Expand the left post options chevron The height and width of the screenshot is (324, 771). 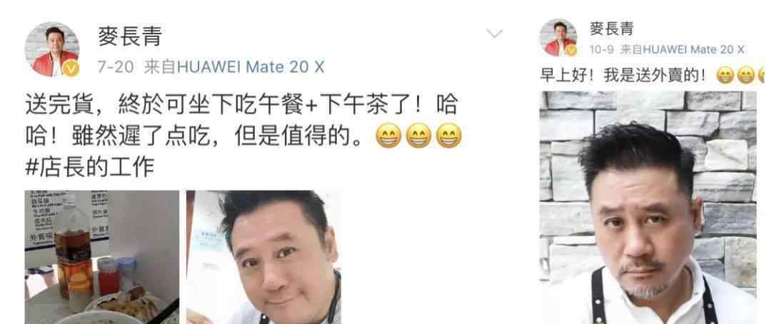(494, 34)
